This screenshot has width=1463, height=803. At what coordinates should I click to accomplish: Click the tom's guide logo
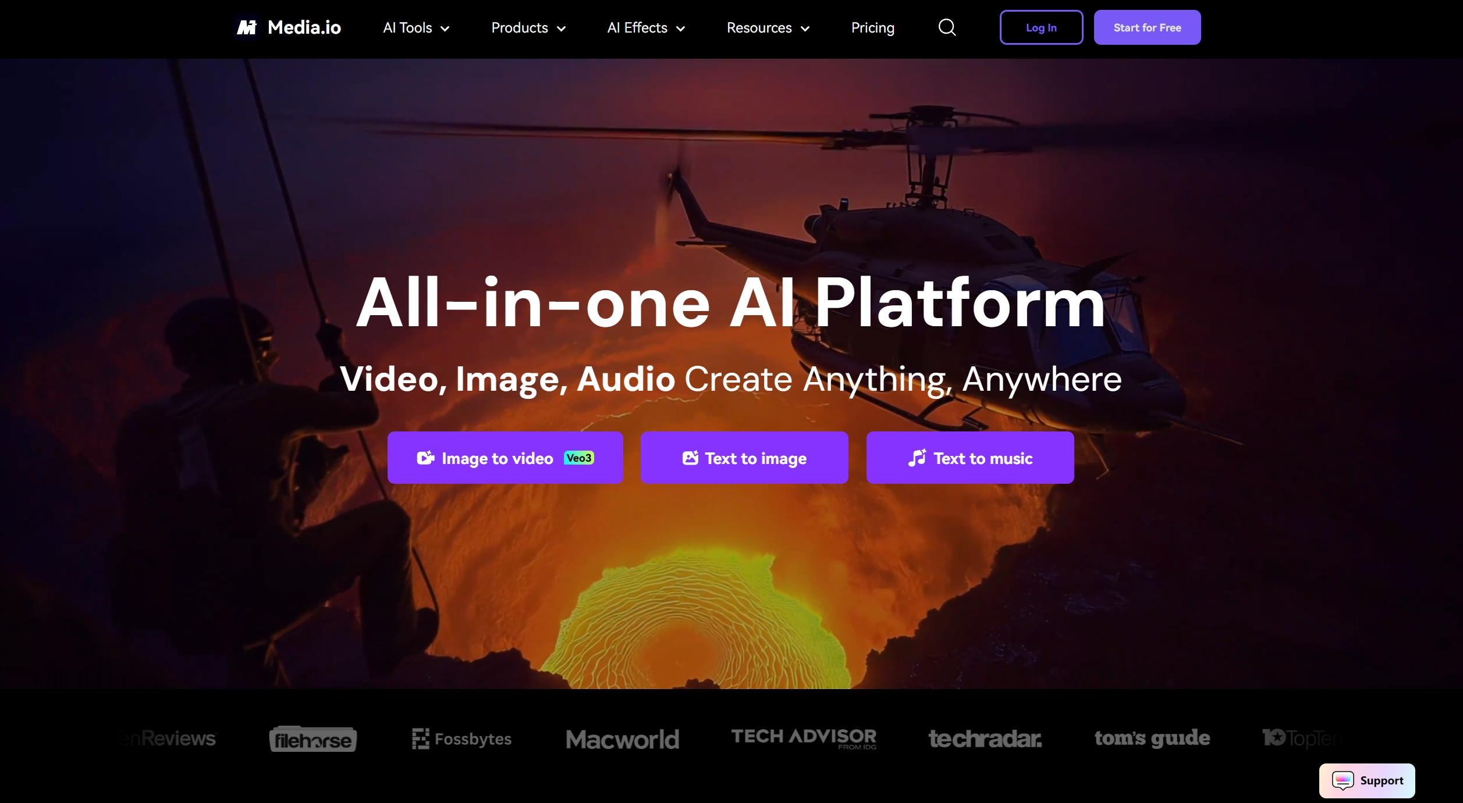click(x=1152, y=738)
